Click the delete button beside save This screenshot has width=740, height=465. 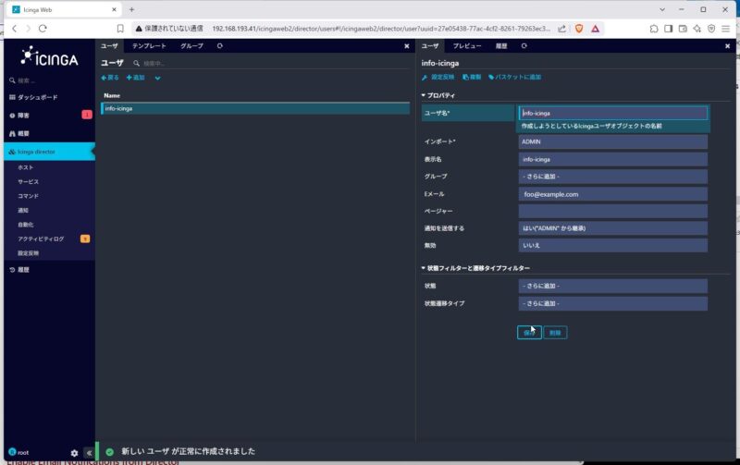point(556,333)
